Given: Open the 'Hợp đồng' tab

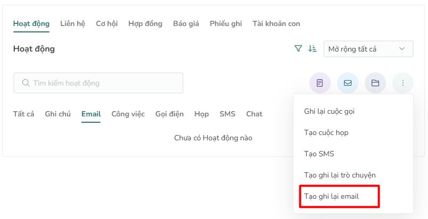Looking at the screenshot, I should [145, 24].
